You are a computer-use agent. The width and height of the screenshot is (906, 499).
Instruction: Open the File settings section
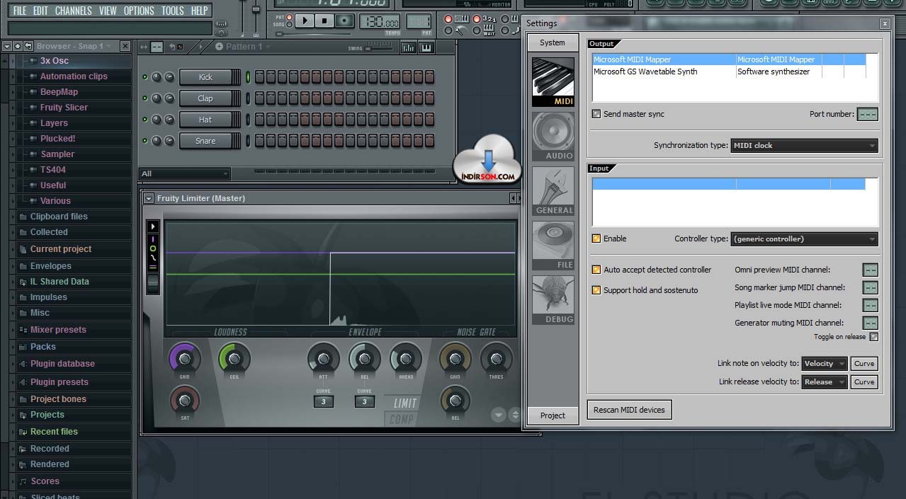(x=553, y=245)
